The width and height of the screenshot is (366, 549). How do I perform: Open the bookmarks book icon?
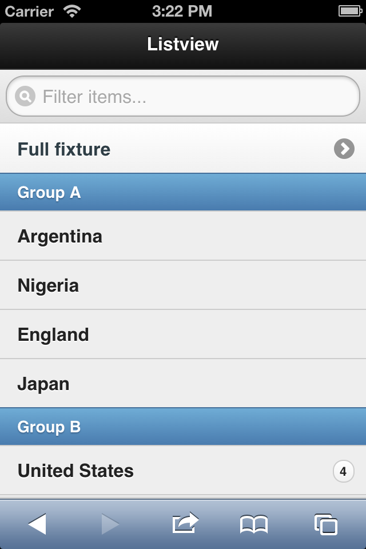(254, 524)
